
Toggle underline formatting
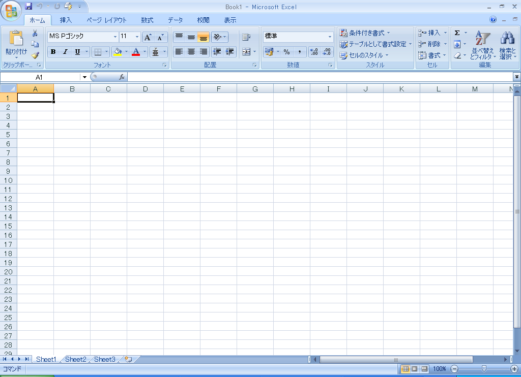tap(77, 52)
